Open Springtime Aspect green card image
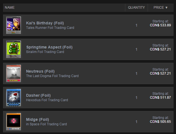 (13, 49)
